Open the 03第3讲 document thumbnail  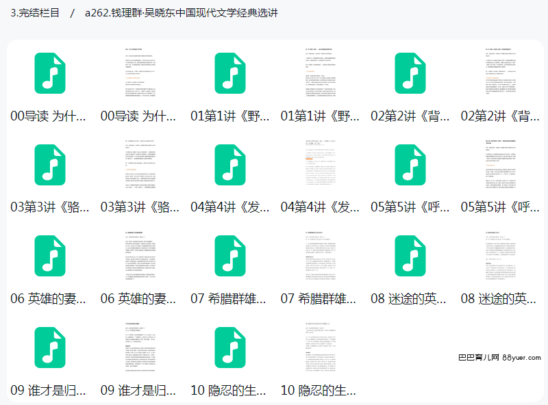[x=140, y=165]
